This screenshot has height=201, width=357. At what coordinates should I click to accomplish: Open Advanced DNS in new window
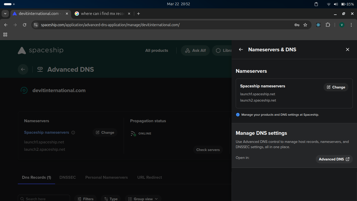tap(334, 159)
